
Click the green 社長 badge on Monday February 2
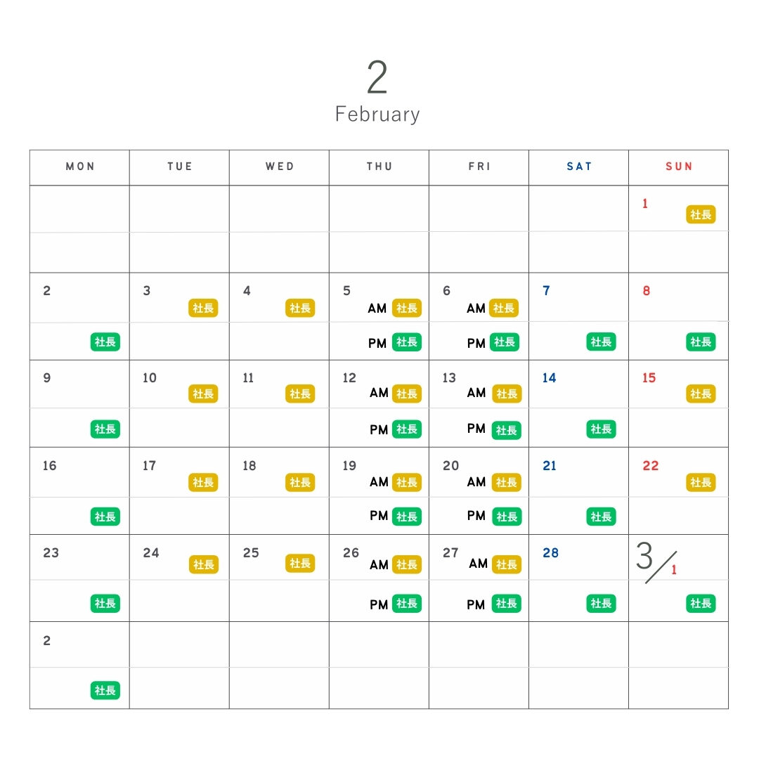click(x=105, y=342)
